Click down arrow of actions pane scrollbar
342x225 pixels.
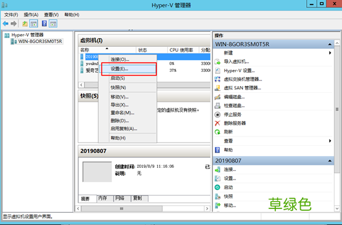pyautogui.click(x=337, y=208)
